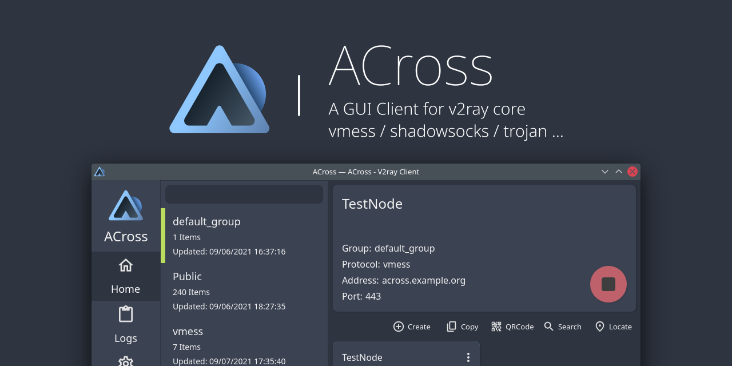The image size is (732, 366).
Task: Open TestNode card three-dot menu
Action: 468,357
